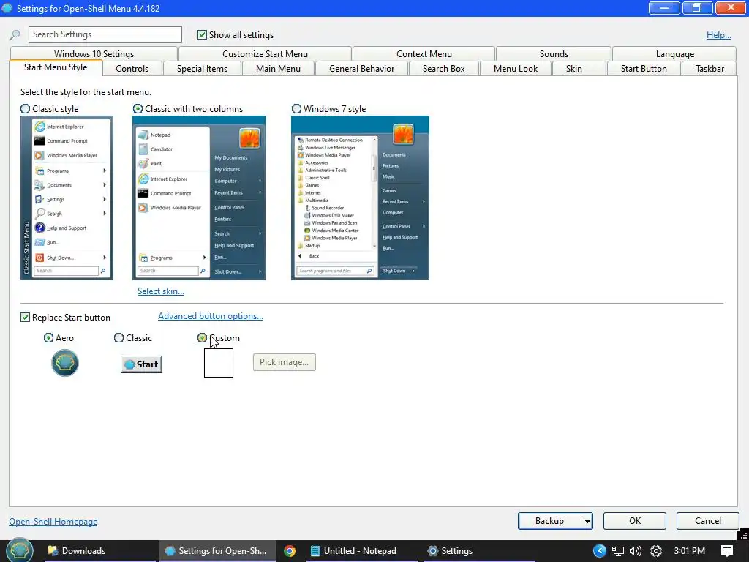Open the Start Button tab

point(644,69)
